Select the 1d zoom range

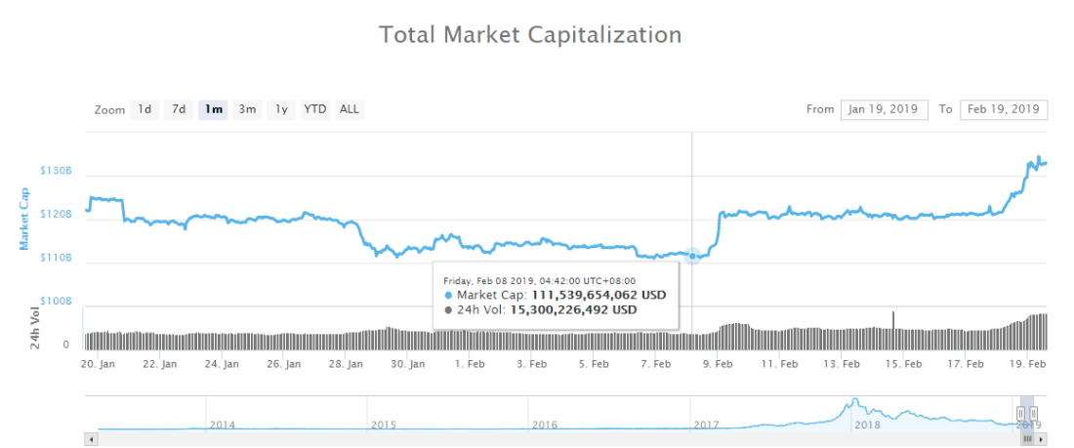tap(145, 109)
